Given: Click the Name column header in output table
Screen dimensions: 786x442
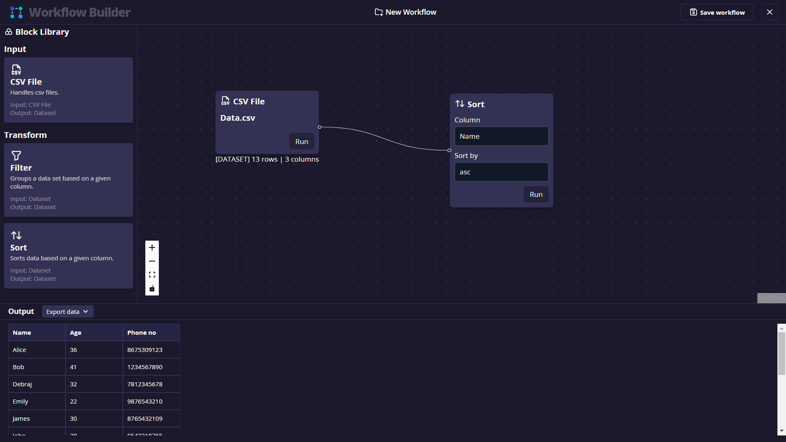Looking at the screenshot, I should pyautogui.click(x=22, y=333).
